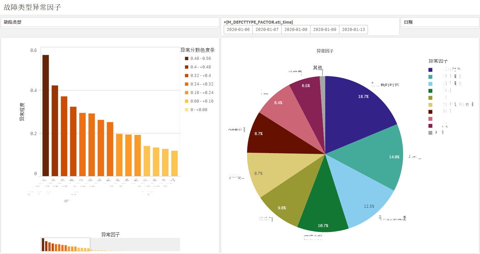Screen dimensions: 480x254
Task: Select the 其他 label on the pie chart
Action: point(317,68)
